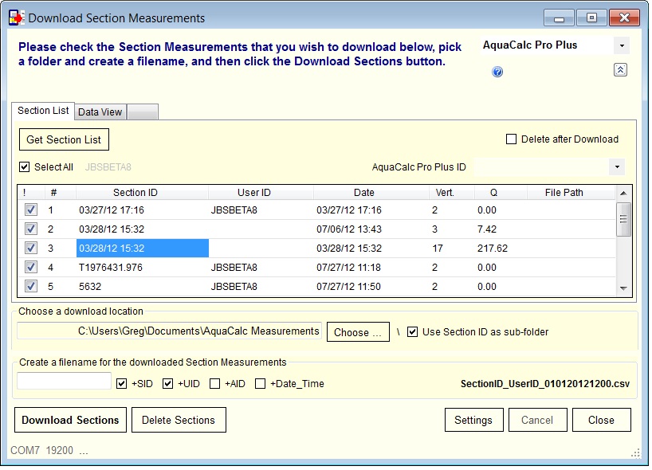Uncheck the checkbox for row 2
The height and width of the screenshot is (470, 652).
(x=31, y=229)
